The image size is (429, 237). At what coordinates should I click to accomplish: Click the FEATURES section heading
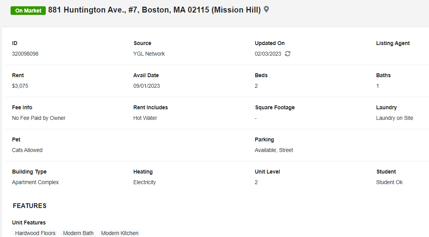(29, 206)
